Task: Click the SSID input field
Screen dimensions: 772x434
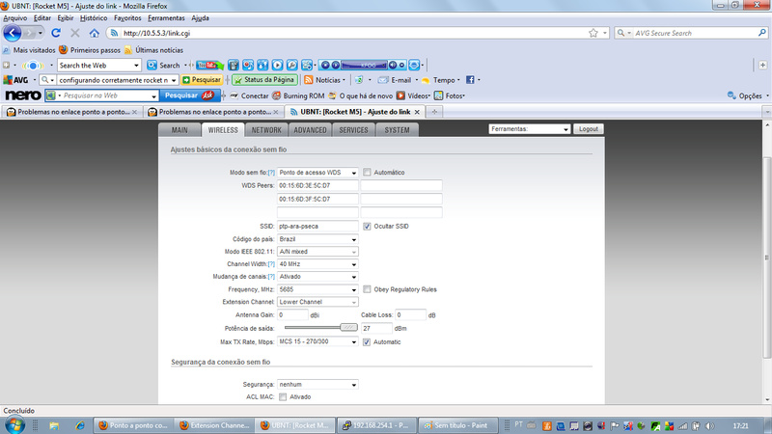Action: click(x=317, y=227)
